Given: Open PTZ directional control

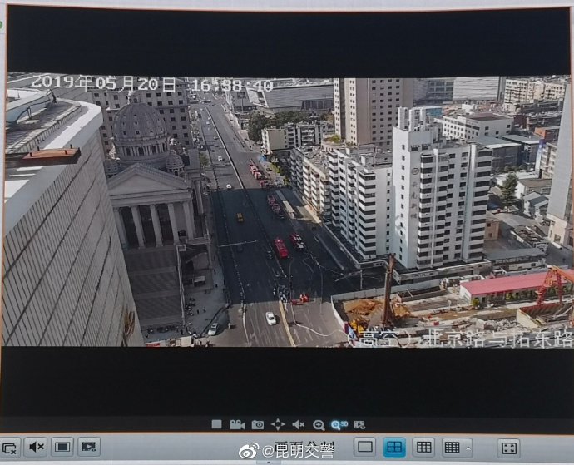Looking at the screenshot, I should (278, 424).
